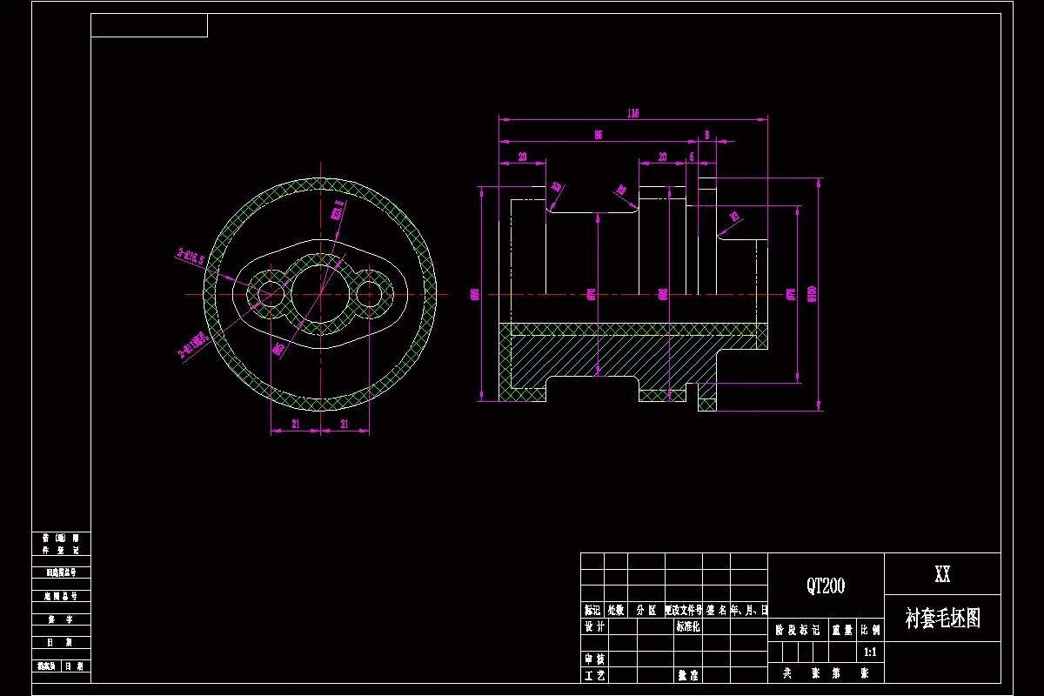Click the "QT200" material label
Screen dimensions: 1044x696
826,586
